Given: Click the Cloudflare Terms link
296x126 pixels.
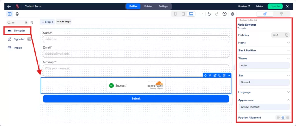Looking at the screenshot, I should coord(160,89).
